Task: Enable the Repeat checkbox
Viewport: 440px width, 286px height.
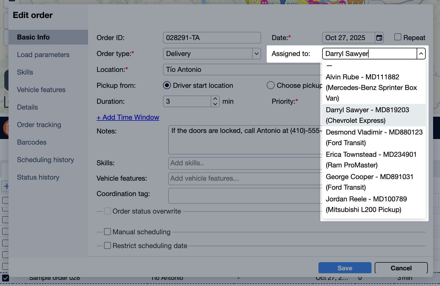Action: point(398,37)
